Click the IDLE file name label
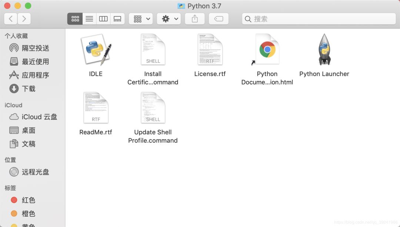The width and height of the screenshot is (400, 227). [96, 74]
